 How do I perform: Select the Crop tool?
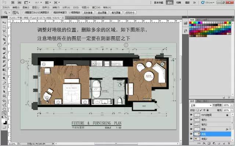[x=4, y=40]
